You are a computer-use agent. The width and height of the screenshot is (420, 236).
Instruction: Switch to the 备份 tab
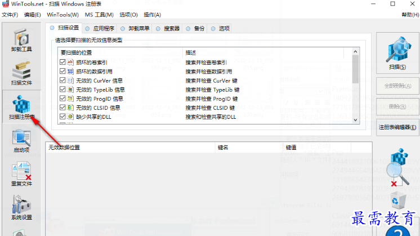coord(195,28)
